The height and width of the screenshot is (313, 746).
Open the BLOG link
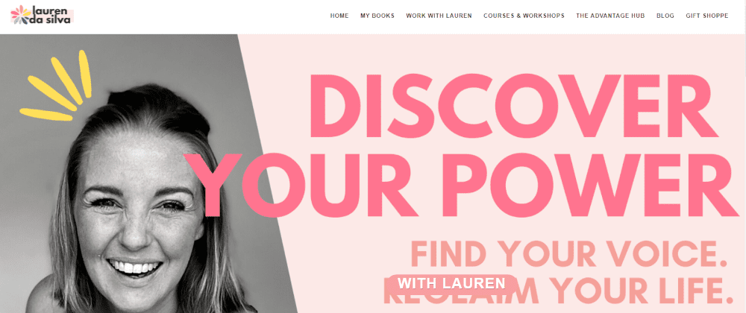pos(665,16)
